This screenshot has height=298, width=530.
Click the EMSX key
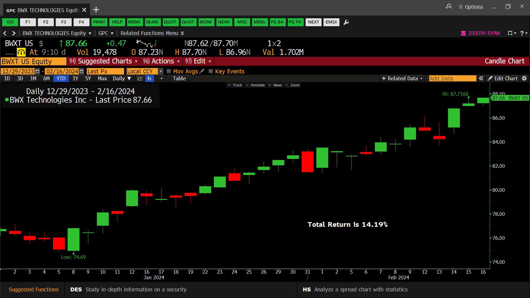[331, 22]
